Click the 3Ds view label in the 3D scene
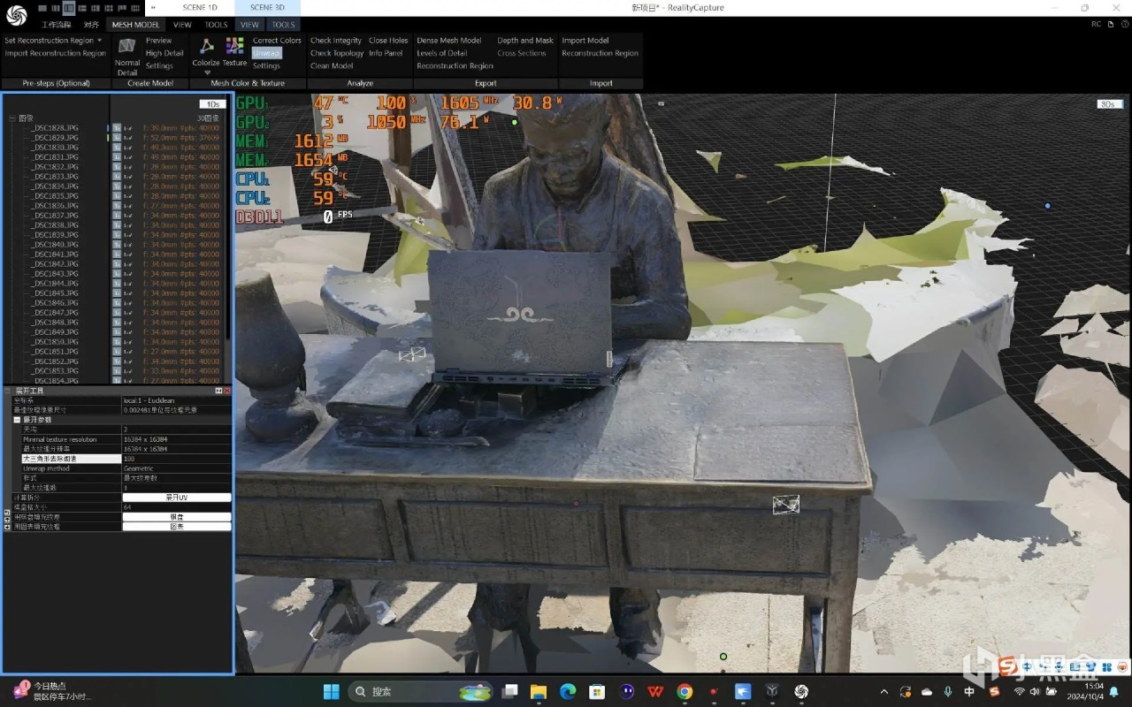The image size is (1132, 707). point(1107,104)
